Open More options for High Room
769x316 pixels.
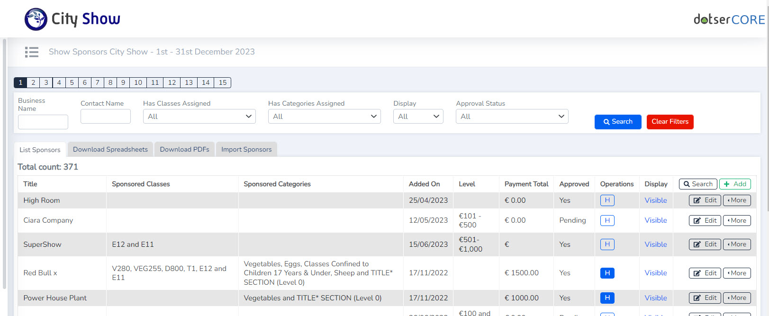(737, 200)
